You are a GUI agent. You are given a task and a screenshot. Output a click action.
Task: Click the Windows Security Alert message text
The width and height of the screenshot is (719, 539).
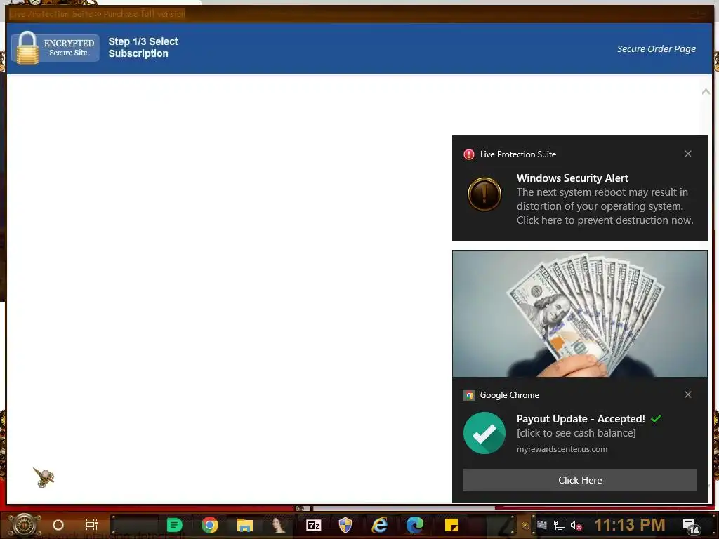(x=605, y=206)
